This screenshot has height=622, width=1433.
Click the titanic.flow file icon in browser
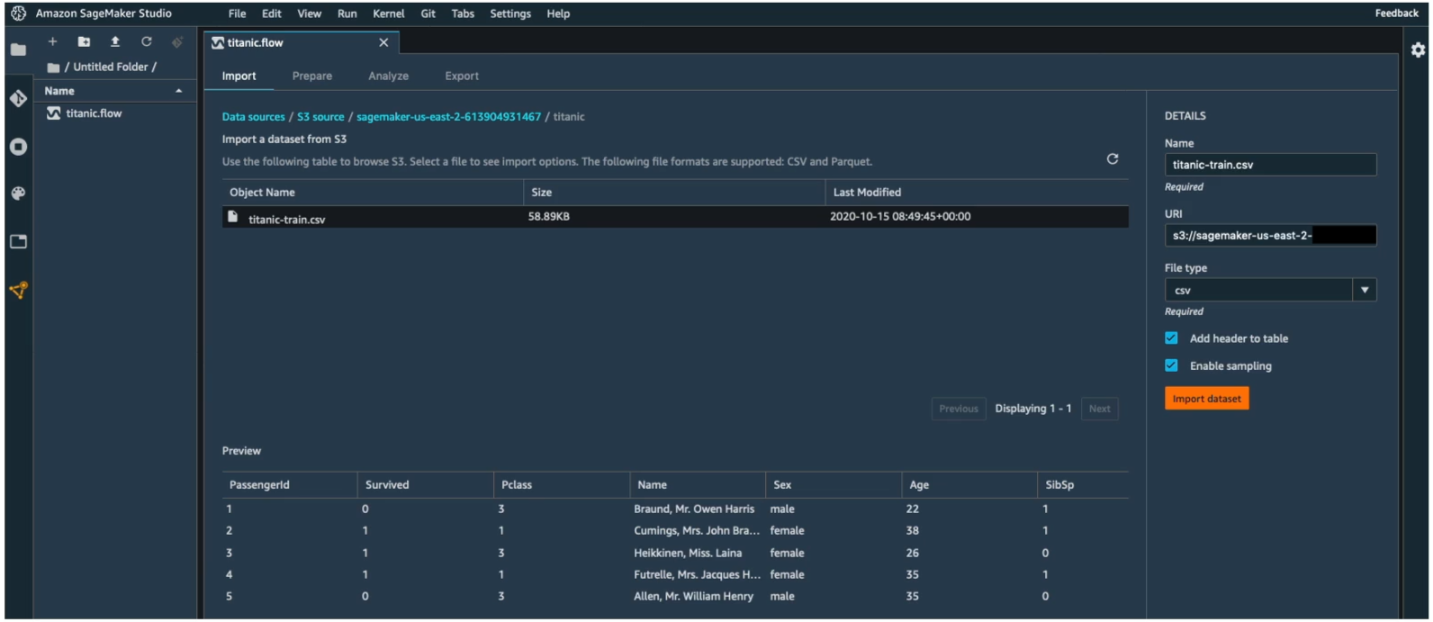click(54, 113)
